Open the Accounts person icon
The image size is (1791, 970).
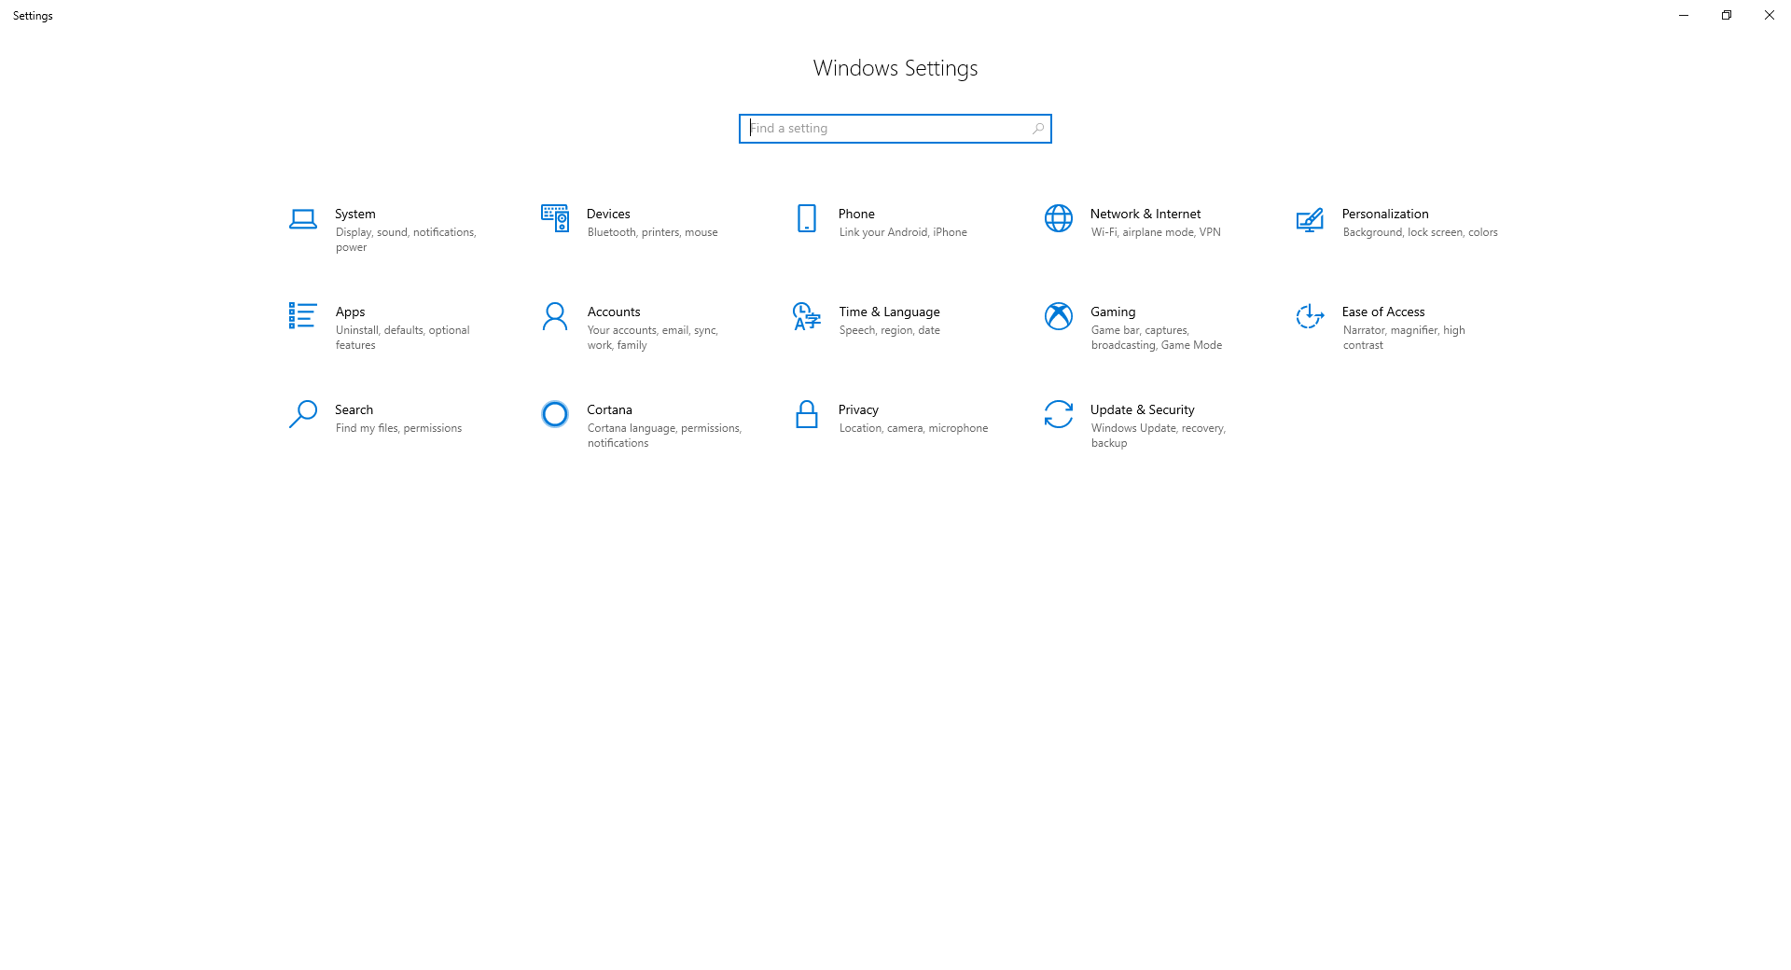(x=555, y=316)
